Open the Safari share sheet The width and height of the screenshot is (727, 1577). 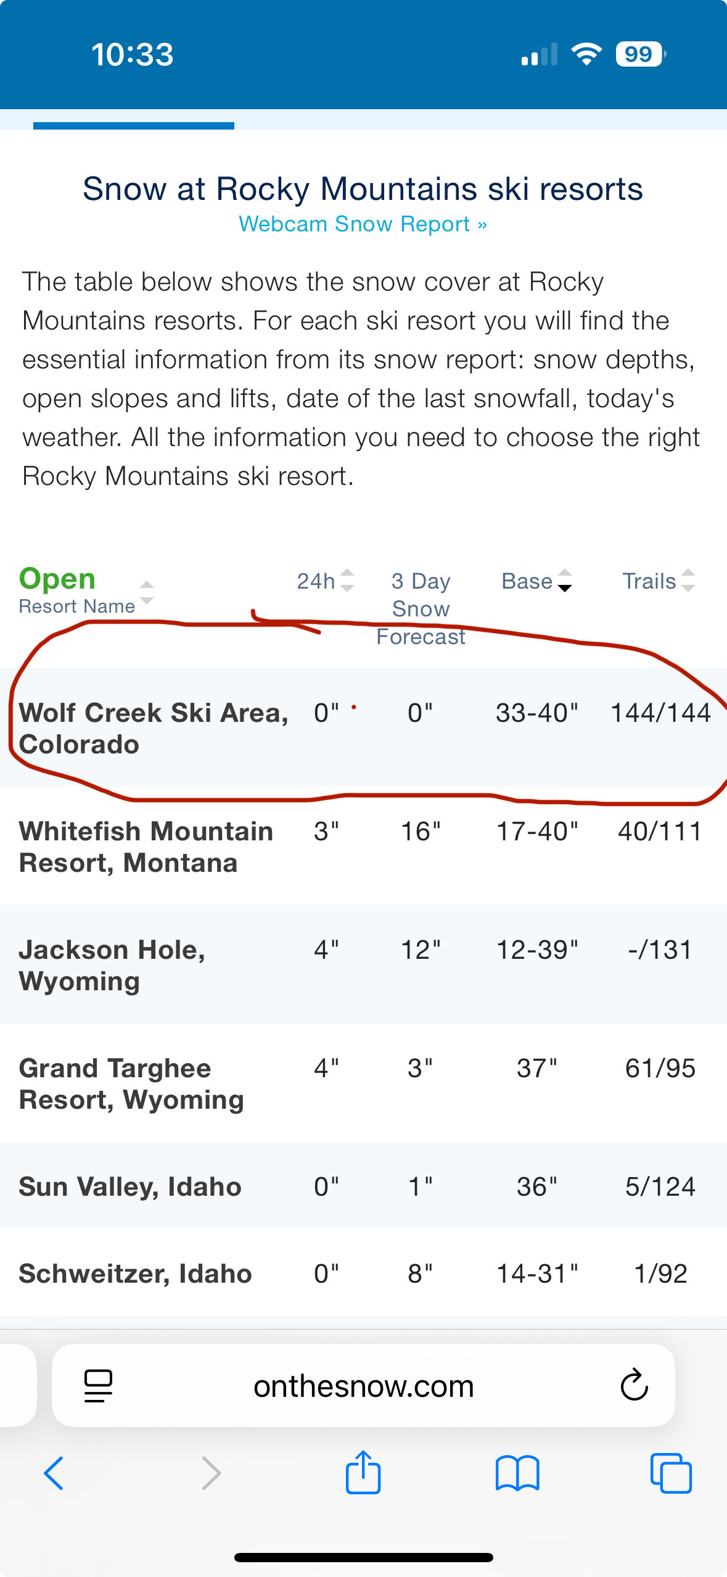[363, 1472]
